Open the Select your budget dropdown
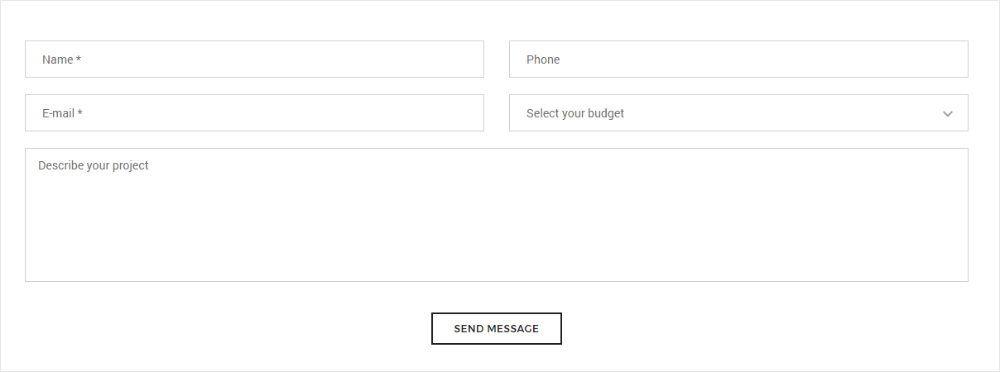This screenshot has height=372, width=1000. [738, 113]
